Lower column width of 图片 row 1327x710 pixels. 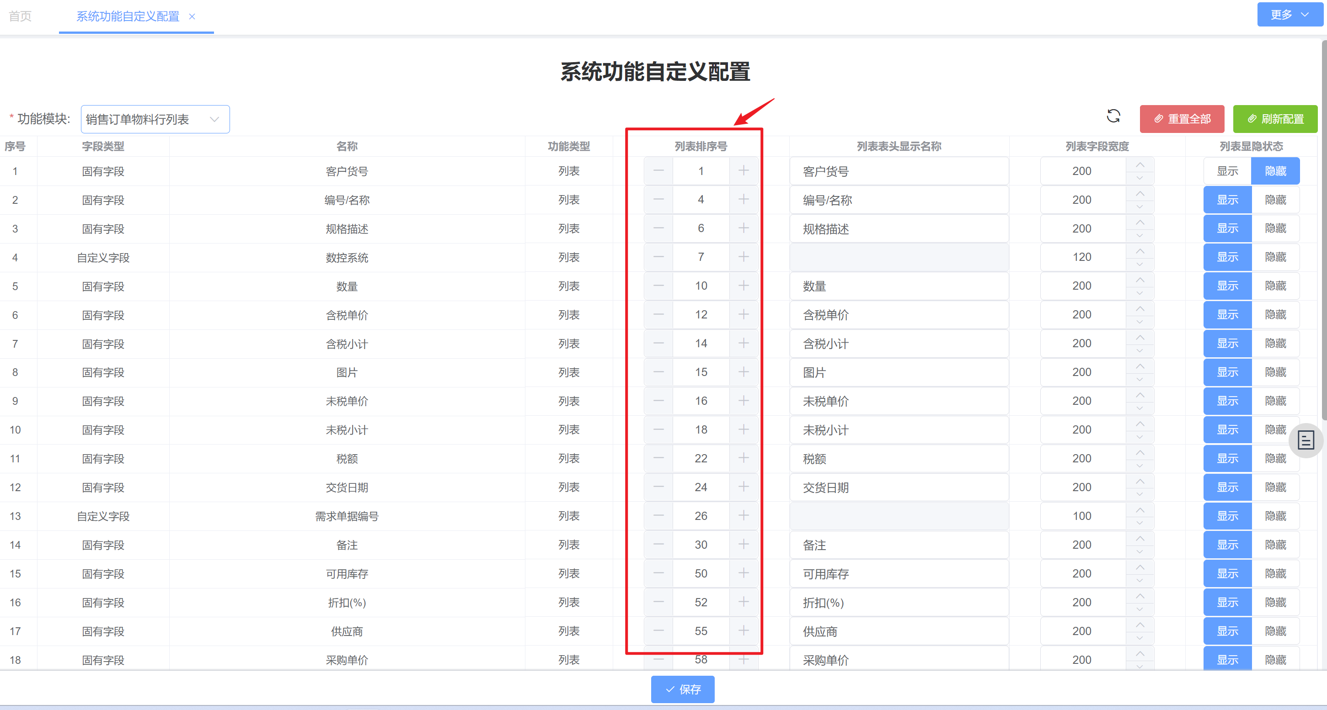pos(1140,379)
